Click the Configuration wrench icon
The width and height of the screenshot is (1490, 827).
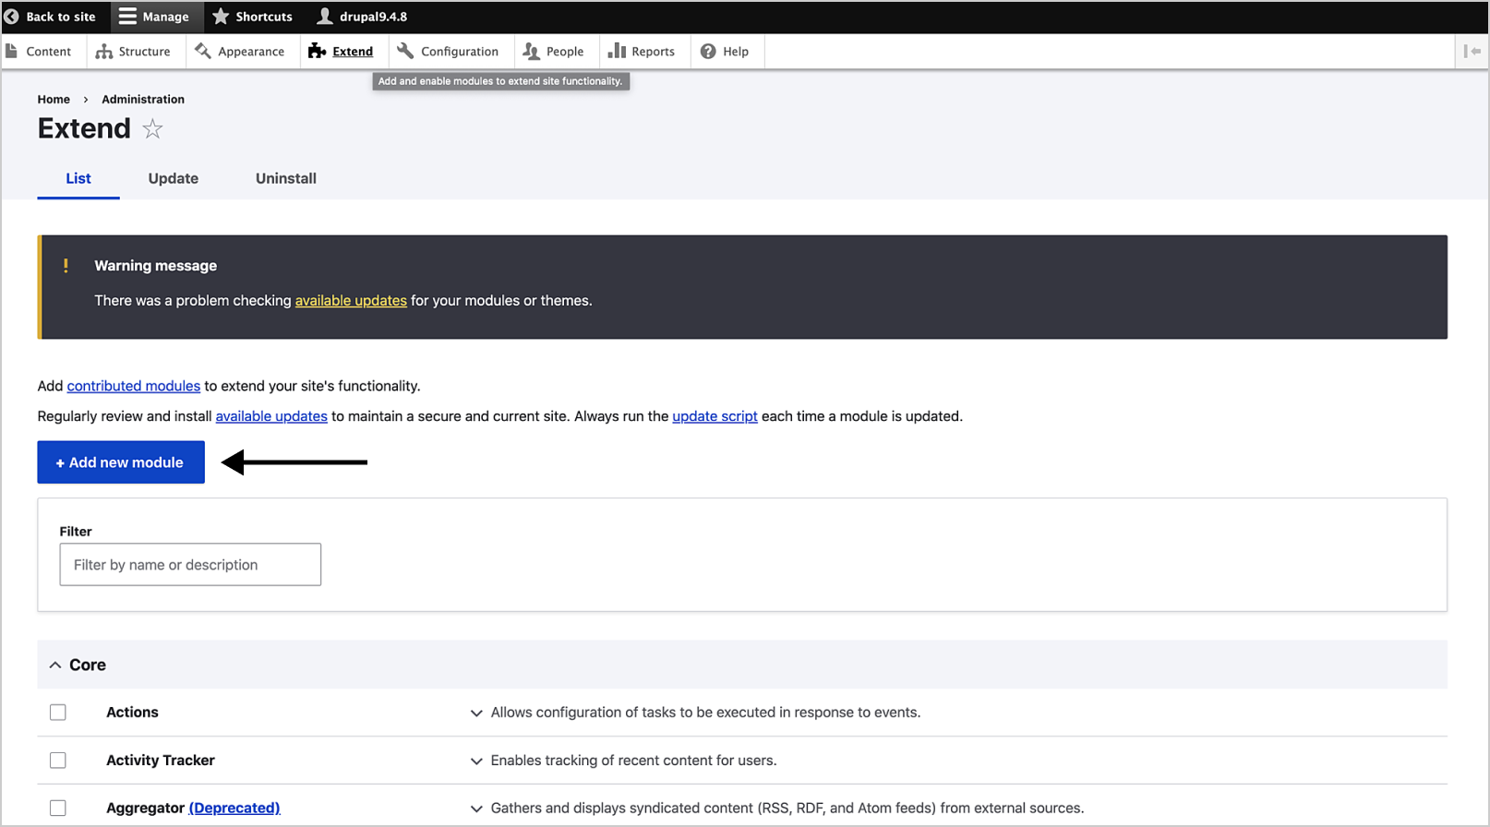pos(405,51)
